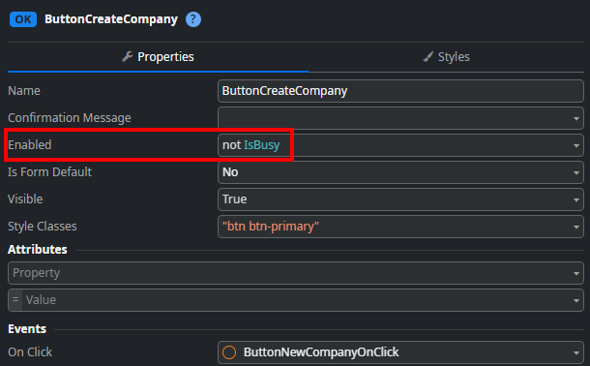This screenshot has height=366, width=590.
Task: Click the orange circle action icon in On Click
Action: (x=229, y=352)
